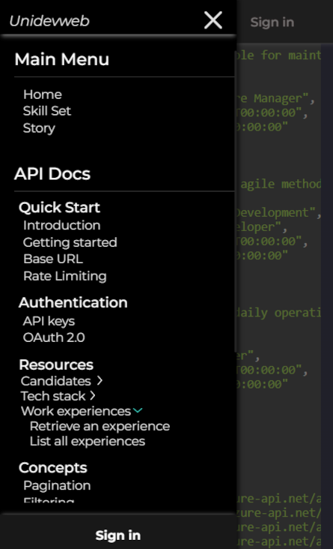The height and width of the screenshot is (549, 333).
Task: Click the Concepts section heading
Action: tap(53, 468)
